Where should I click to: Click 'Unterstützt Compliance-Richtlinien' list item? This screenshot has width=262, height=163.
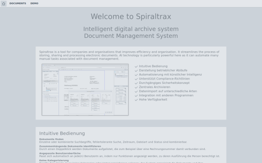click(x=164, y=79)
